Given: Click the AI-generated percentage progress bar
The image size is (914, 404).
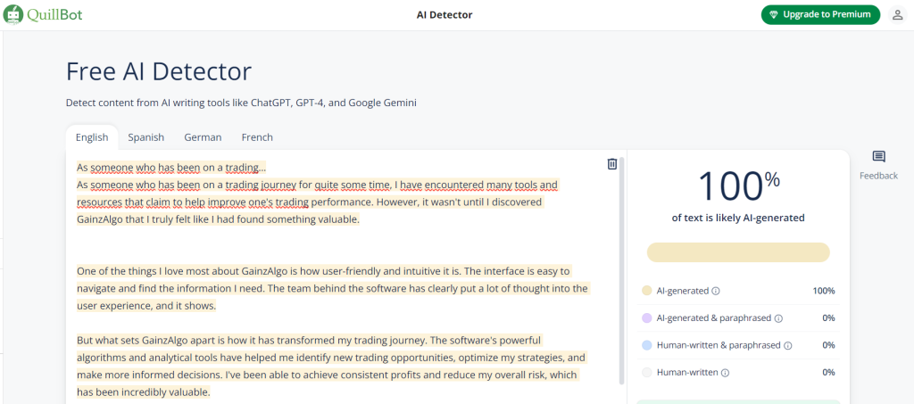Looking at the screenshot, I should point(737,252).
